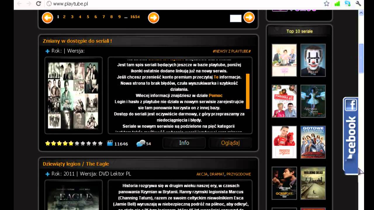This screenshot has width=374, height=210.
Task: Click the green signal bars extension icon
Action: 337,4
